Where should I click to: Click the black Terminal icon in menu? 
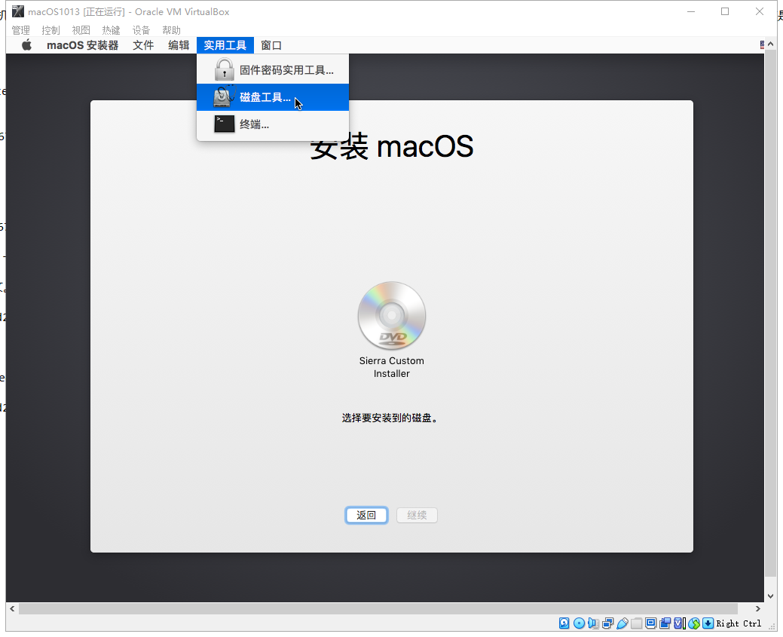point(225,124)
